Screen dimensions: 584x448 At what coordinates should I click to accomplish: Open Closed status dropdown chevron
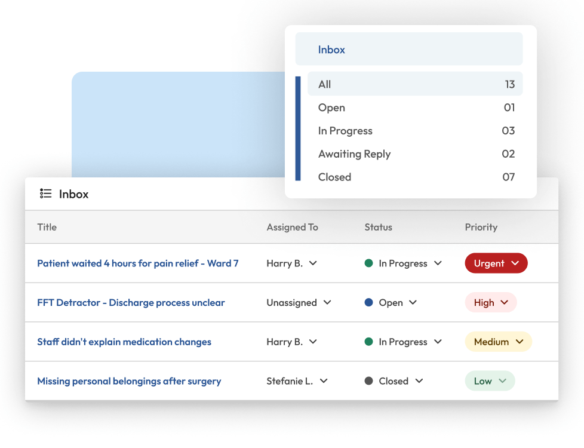[419, 381]
